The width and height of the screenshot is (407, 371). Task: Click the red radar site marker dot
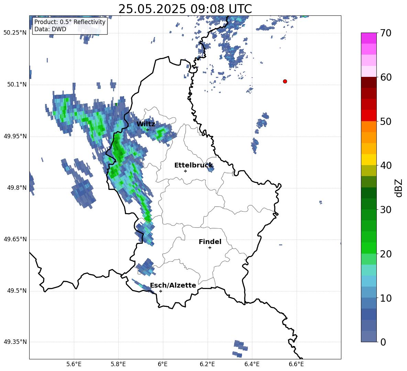(285, 81)
